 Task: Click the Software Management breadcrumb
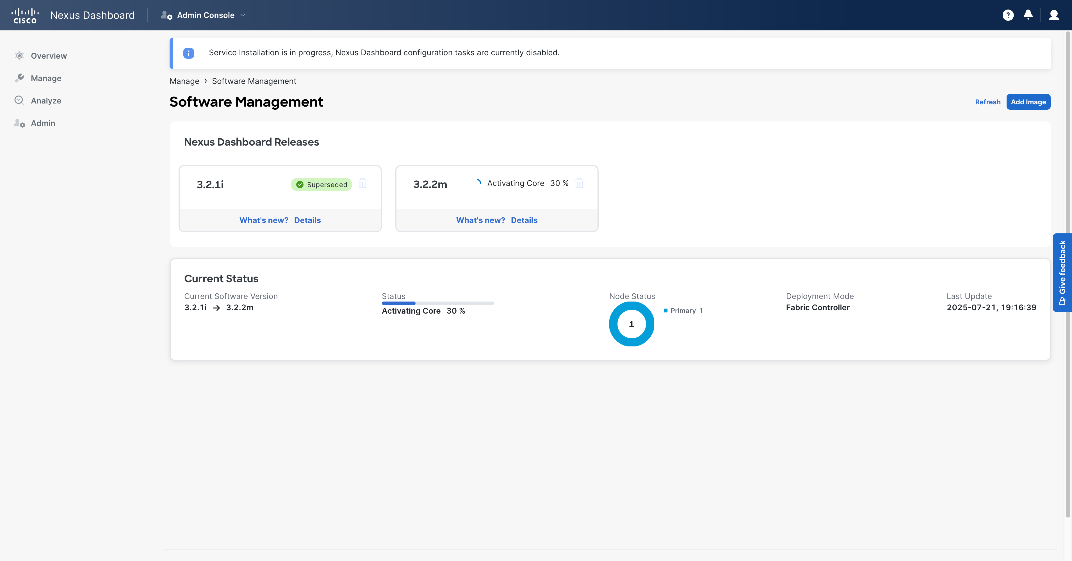coord(254,81)
